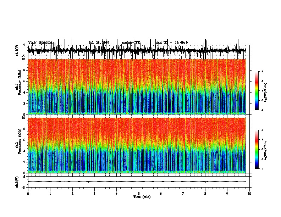Click the ch.1 frequency spectrogram panel
This screenshot has height=217, width=281.
click(137, 87)
